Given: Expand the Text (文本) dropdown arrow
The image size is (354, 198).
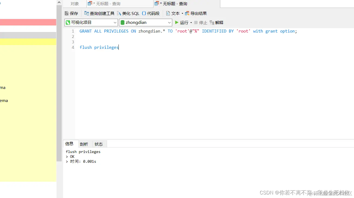Looking at the screenshot, I should [x=182, y=14].
